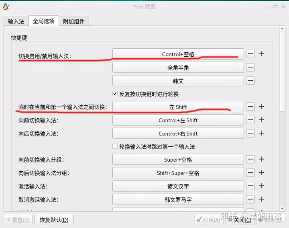Click the 激活输入法 label
Screen dimensions: 289x228
click(x=33, y=186)
